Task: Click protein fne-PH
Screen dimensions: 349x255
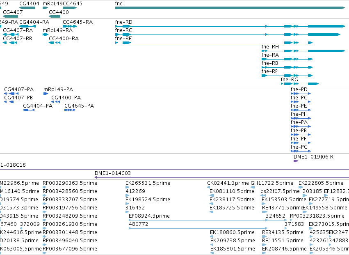Action: [299, 114]
